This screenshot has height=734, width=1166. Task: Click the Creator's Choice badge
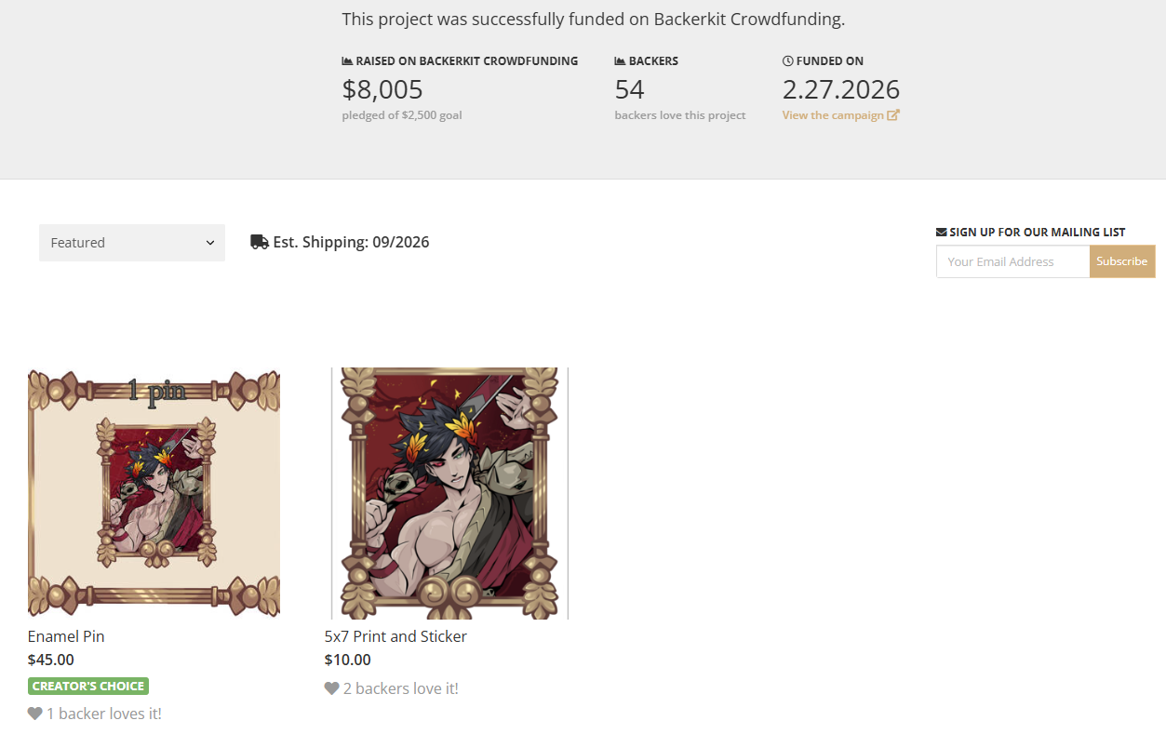tap(88, 687)
